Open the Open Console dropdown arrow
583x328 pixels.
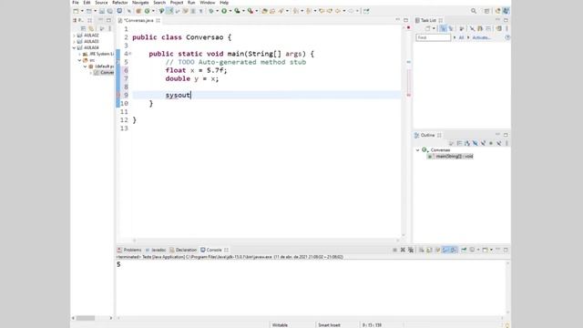pos(491,250)
